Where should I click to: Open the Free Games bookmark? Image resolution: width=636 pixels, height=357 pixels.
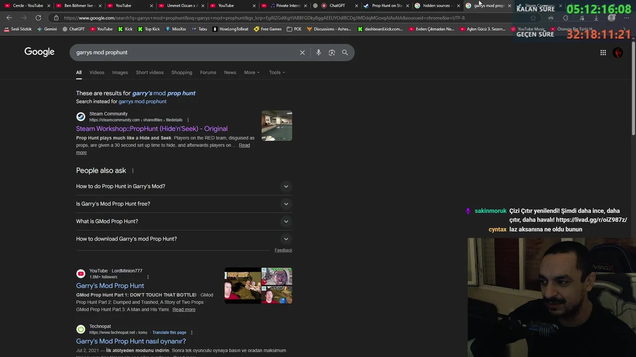(268, 29)
